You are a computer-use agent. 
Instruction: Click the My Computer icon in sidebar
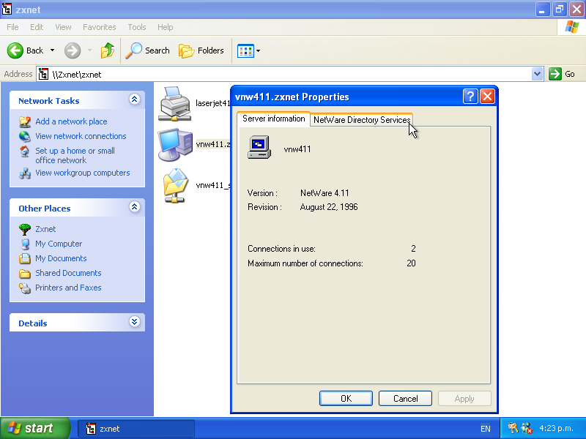[x=25, y=244]
